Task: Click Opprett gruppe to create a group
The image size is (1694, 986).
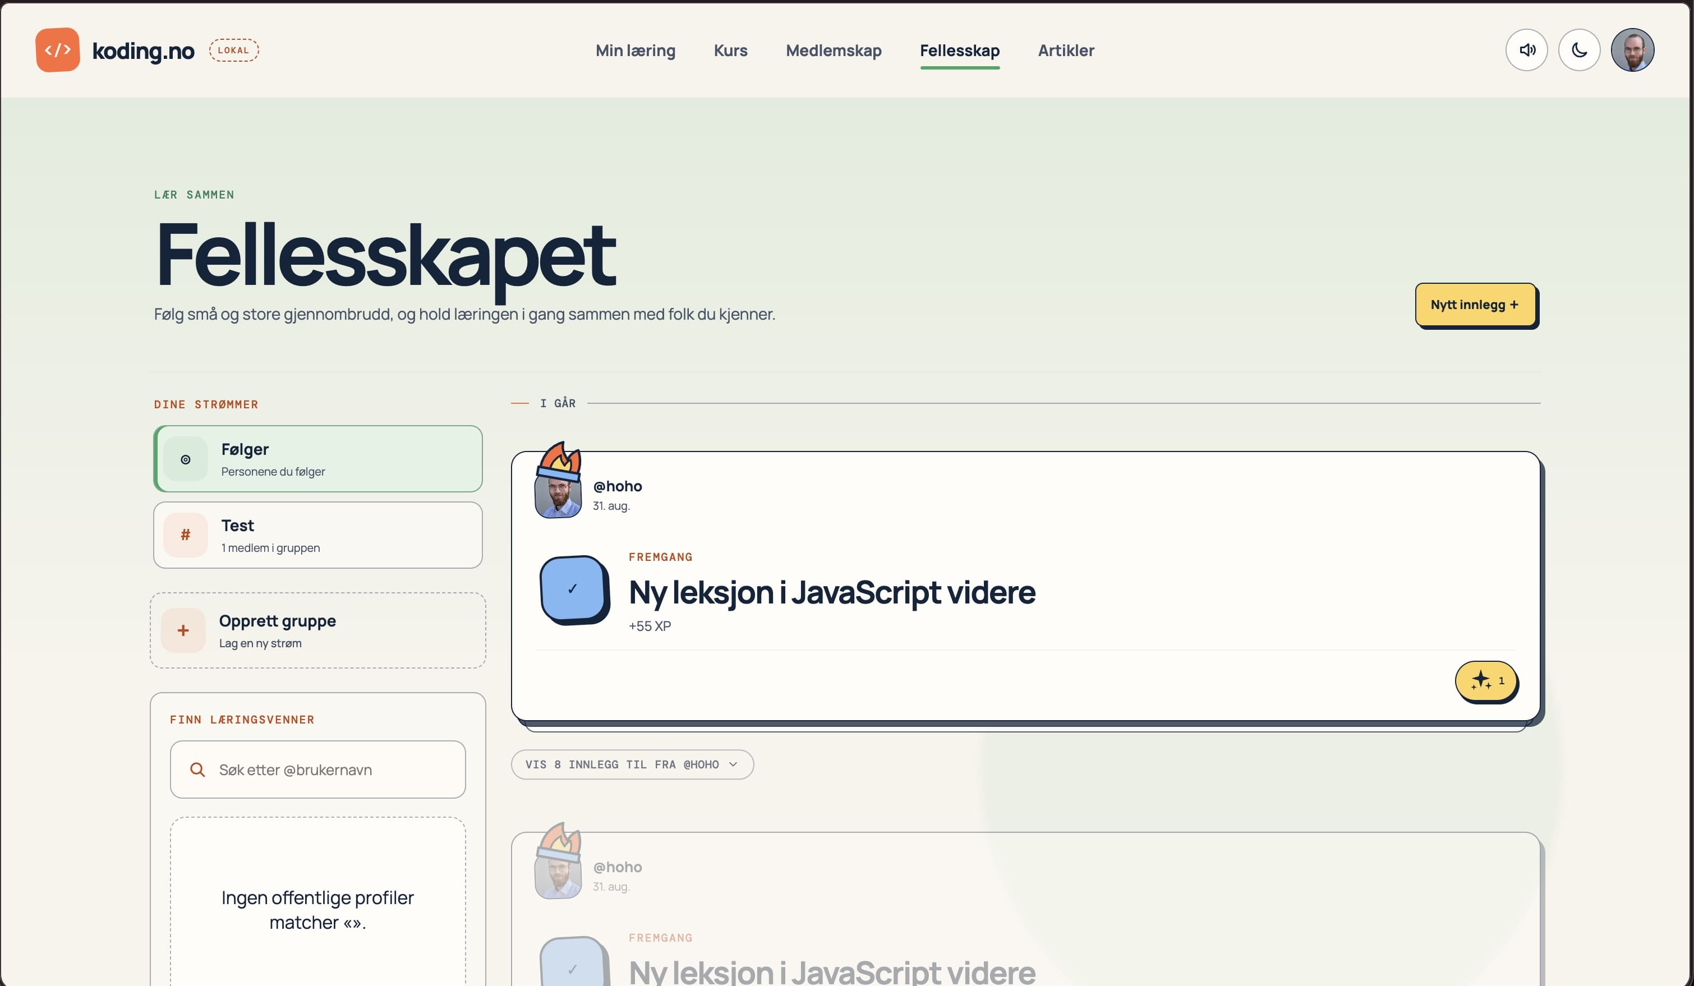Action: 318,630
